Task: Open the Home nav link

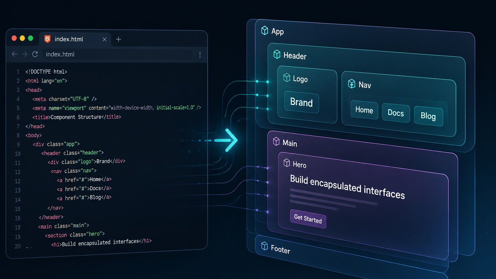Action: [x=364, y=110]
